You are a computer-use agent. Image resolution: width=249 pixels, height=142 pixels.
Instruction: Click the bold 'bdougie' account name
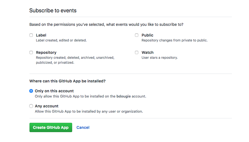pos(124,96)
